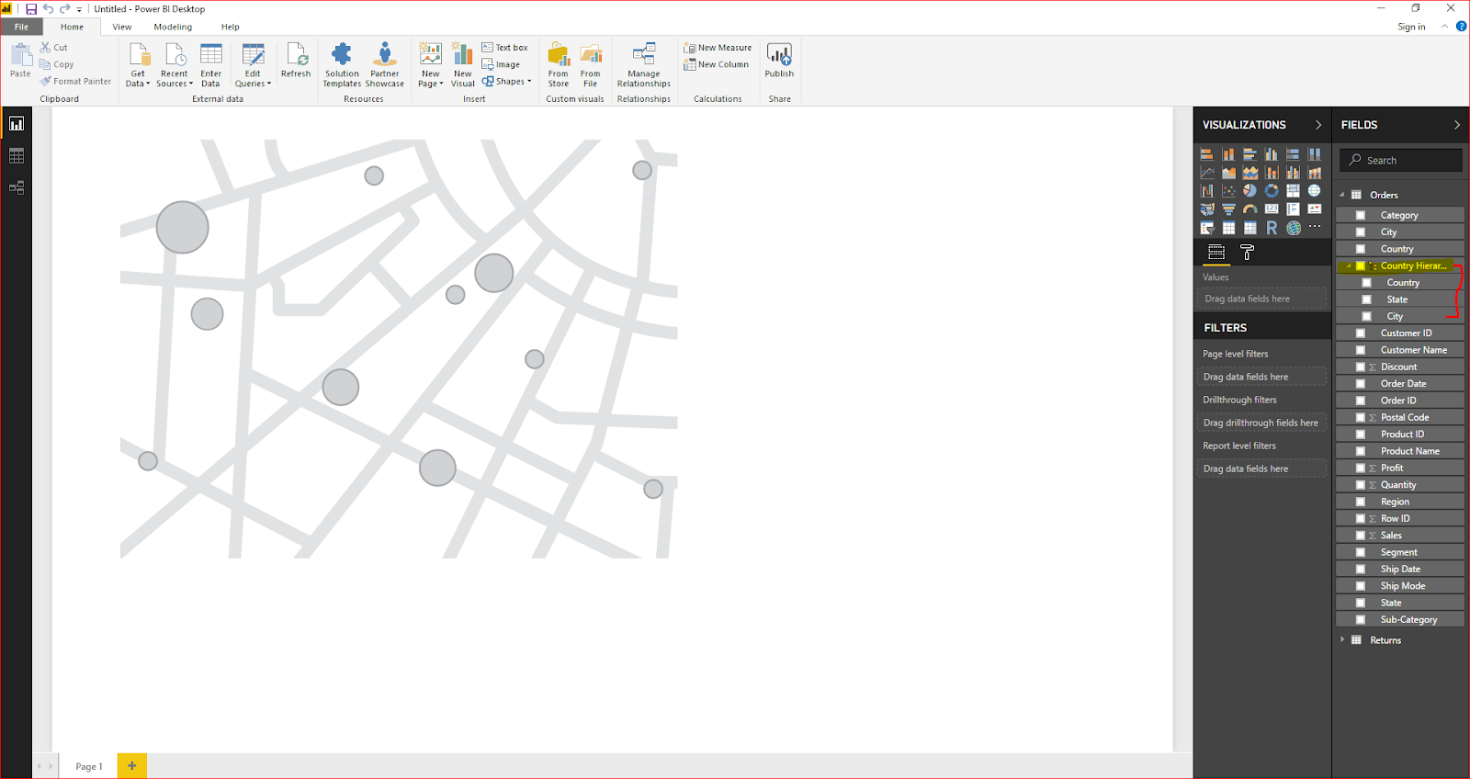The width and height of the screenshot is (1470, 779).
Task: Click the Publish button
Action: pyautogui.click(x=779, y=61)
